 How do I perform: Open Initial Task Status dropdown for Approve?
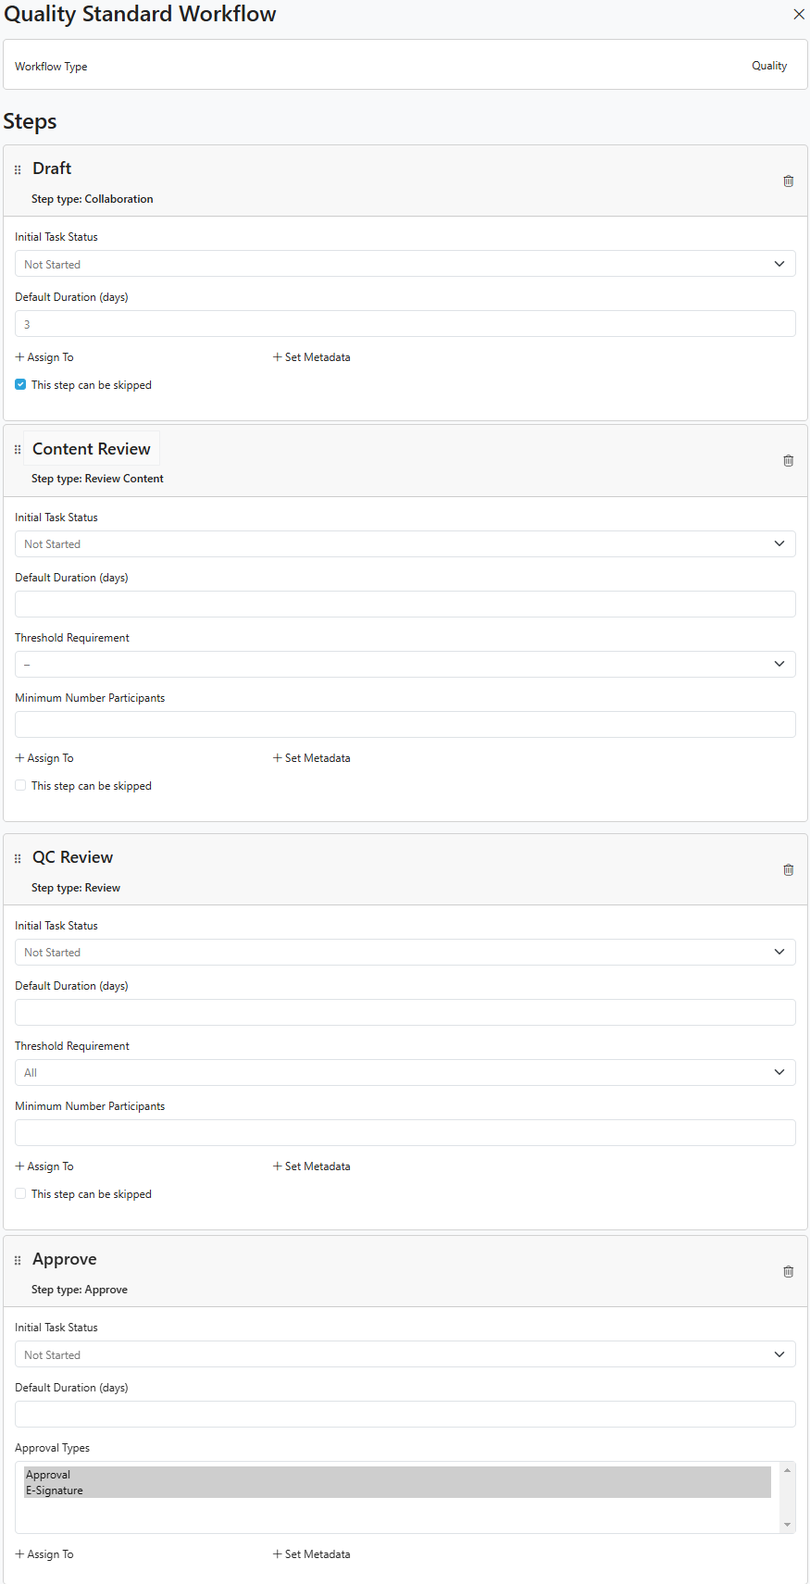[x=405, y=1353]
